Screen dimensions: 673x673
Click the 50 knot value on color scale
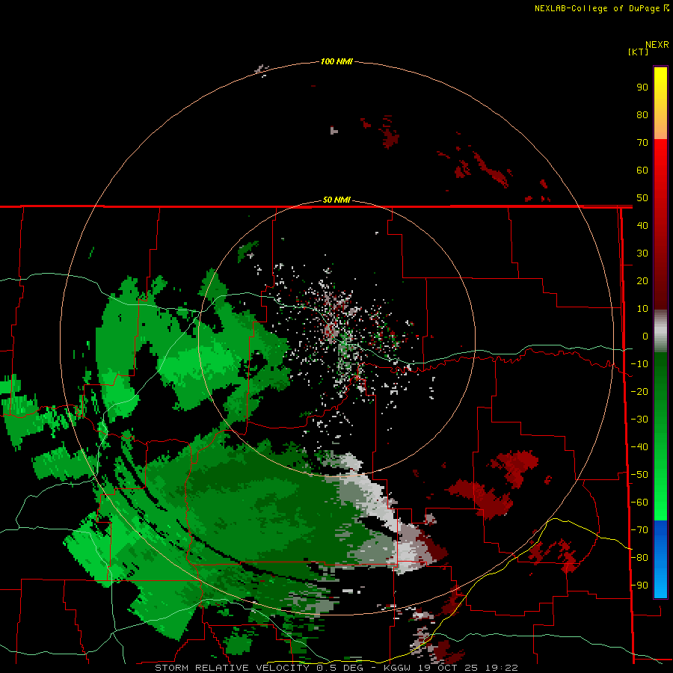coord(642,198)
